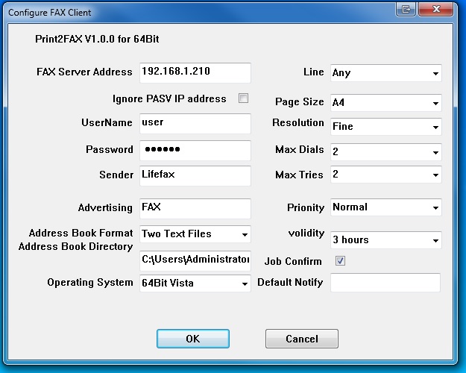Click the Advertising field containing FAX
The image size is (466, 373).
(195, 209)
